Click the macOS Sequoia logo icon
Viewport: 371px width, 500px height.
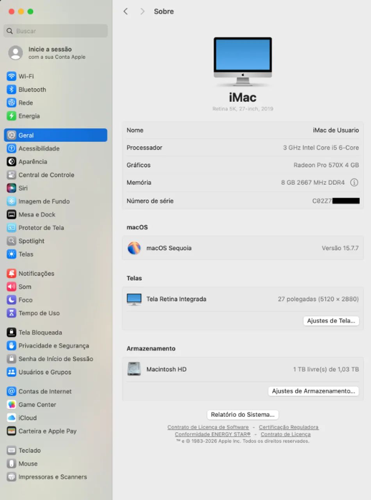134,248
